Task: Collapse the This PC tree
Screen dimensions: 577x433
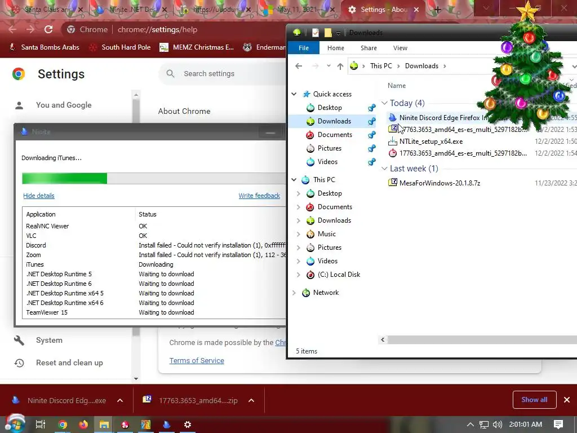Action: pyautogui.click(x=294, y=180)
